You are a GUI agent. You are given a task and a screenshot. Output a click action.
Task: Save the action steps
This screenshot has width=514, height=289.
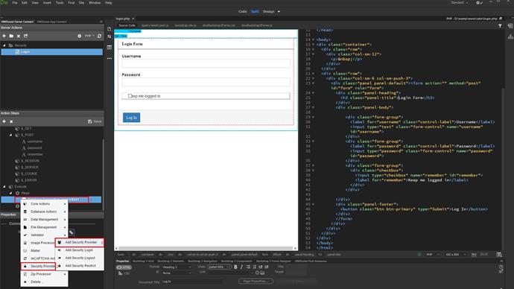[x=95, y=121]
